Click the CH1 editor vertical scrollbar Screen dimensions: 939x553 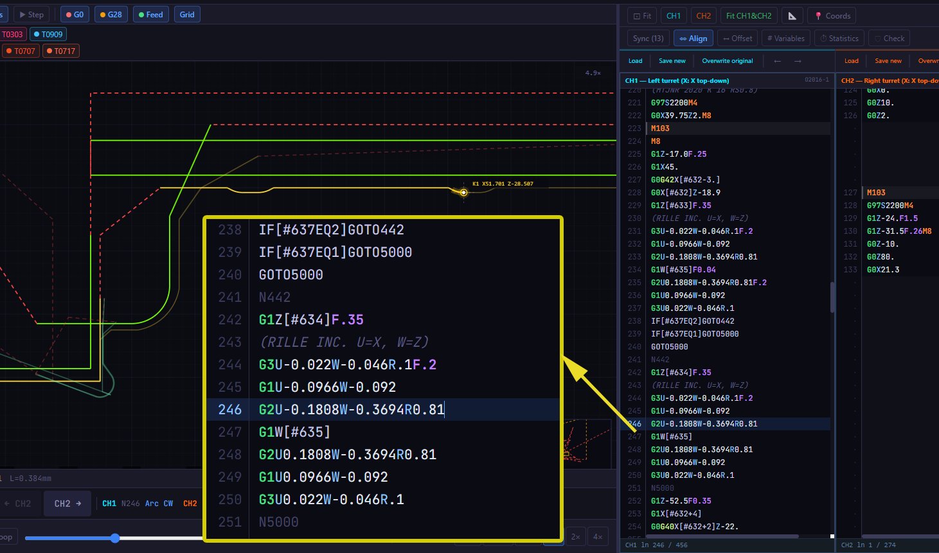pyautogui.click(x=832, y=297)
